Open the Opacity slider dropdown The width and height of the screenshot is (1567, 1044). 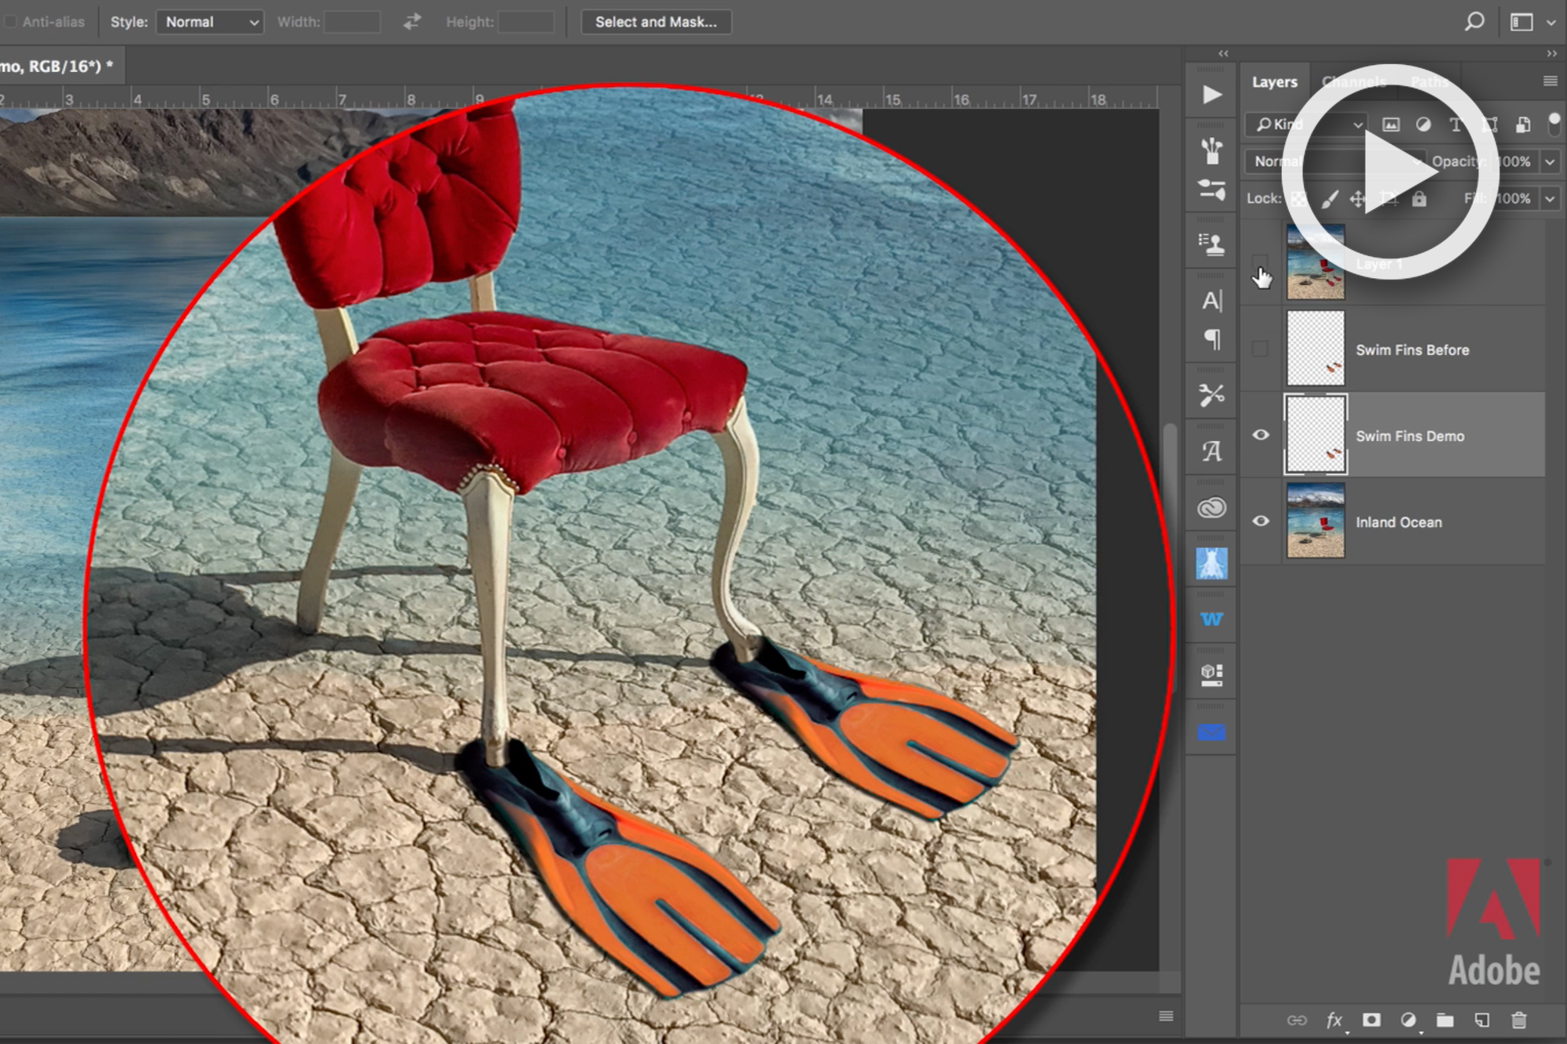1550,161
